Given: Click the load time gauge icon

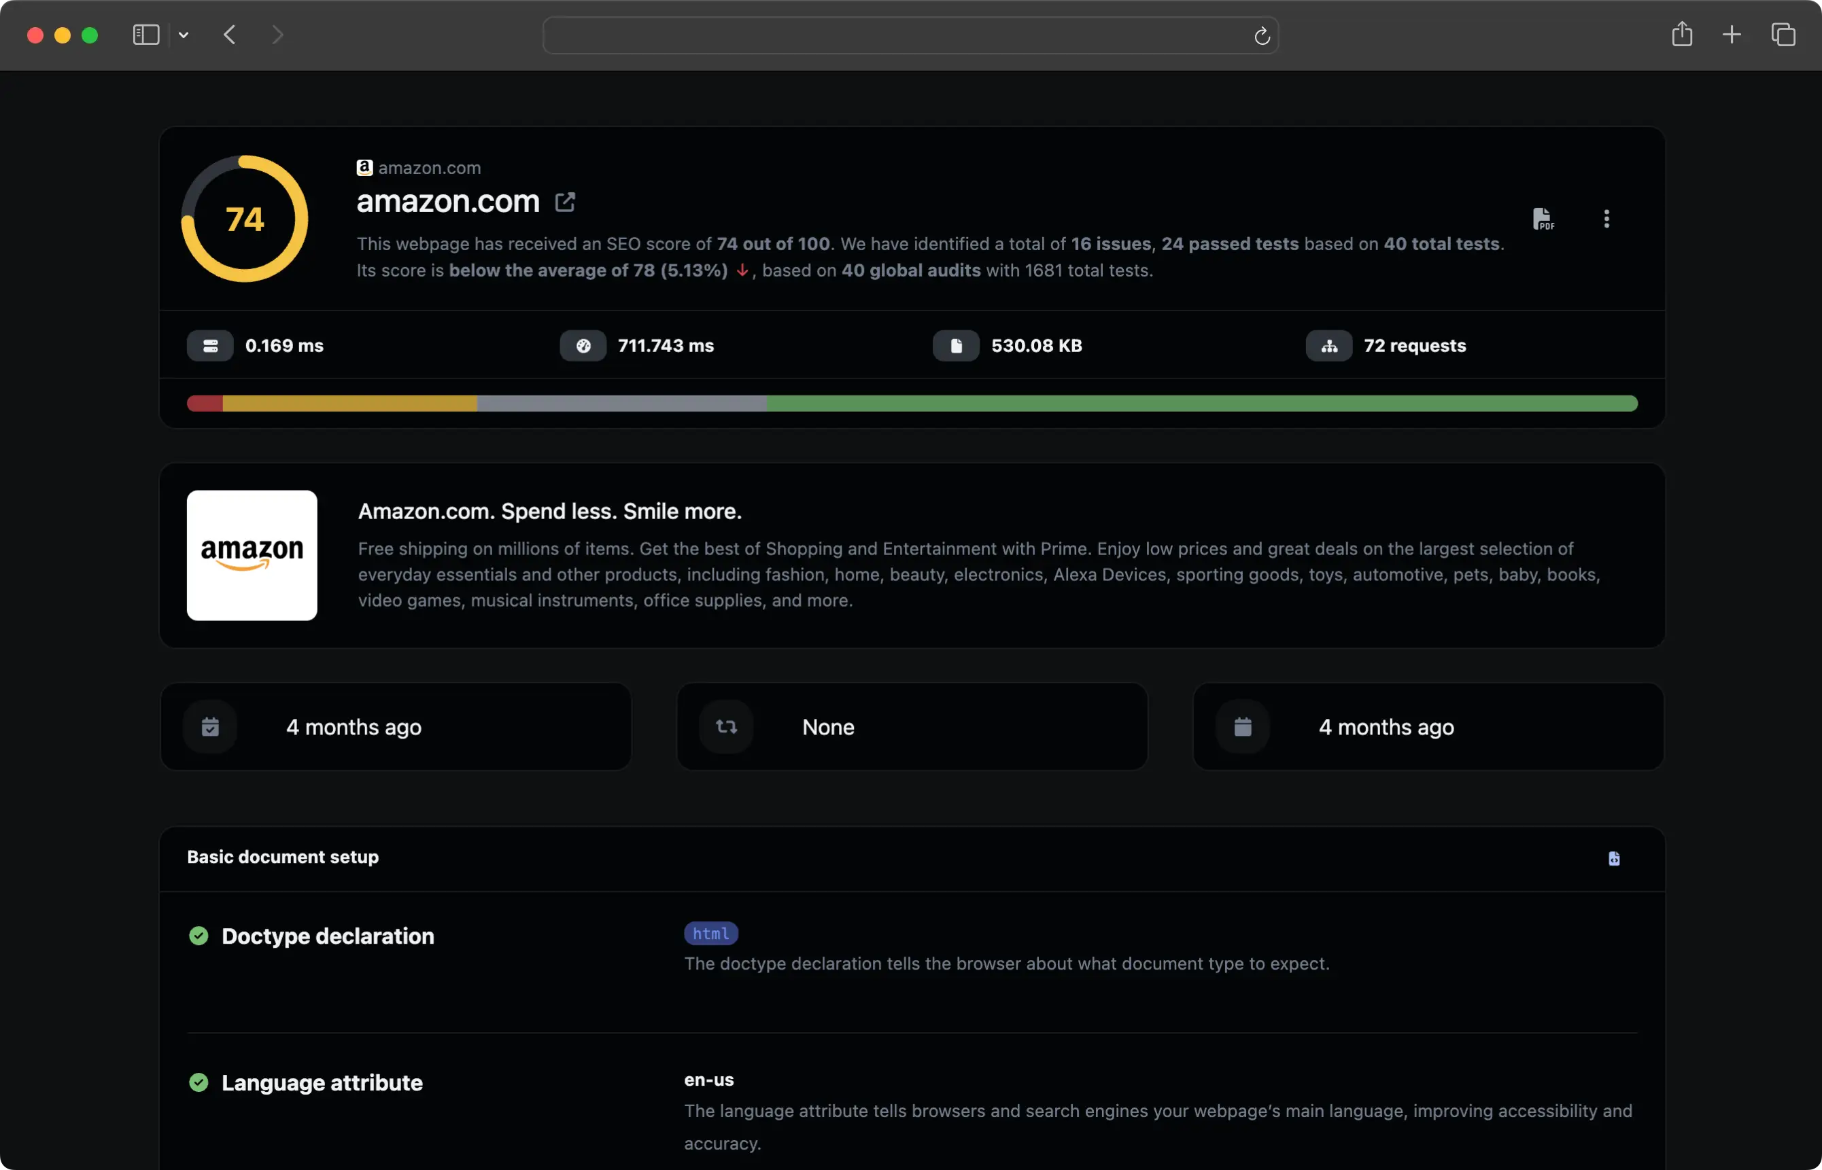Looking at the screenshot, I should click(583, 346).
